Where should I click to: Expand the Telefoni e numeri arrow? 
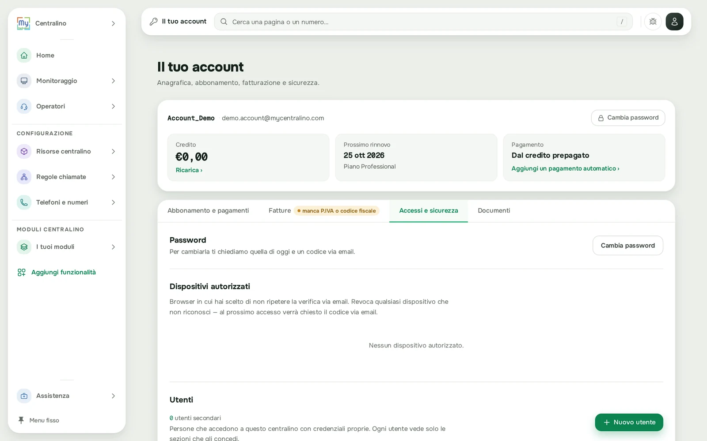[x=113, y=202]
